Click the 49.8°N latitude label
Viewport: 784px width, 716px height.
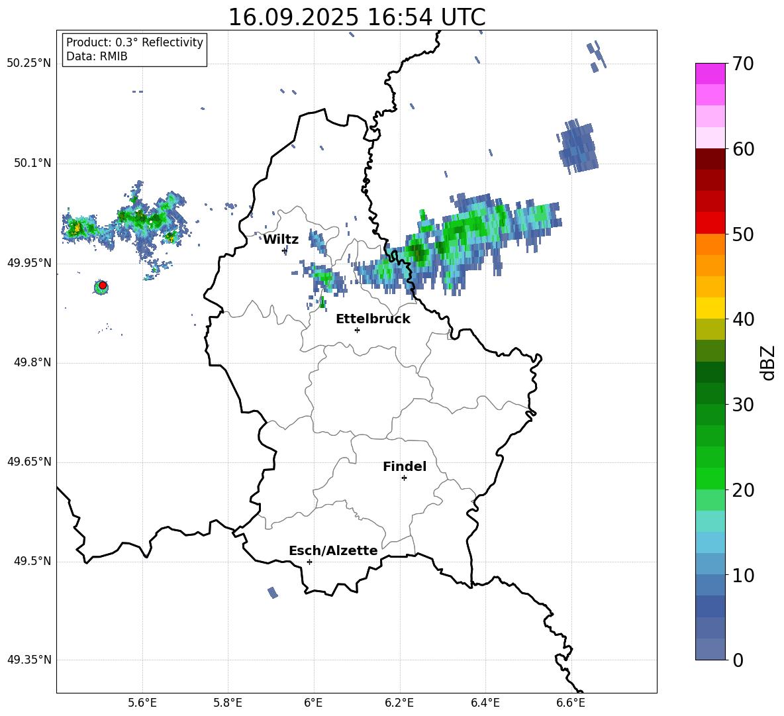[32, 362]
